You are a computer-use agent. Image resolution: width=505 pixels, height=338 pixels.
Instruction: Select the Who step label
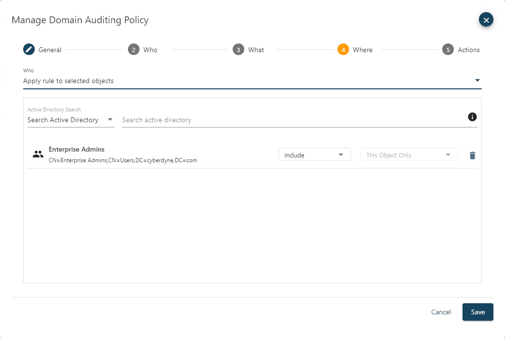click(150, 50)
